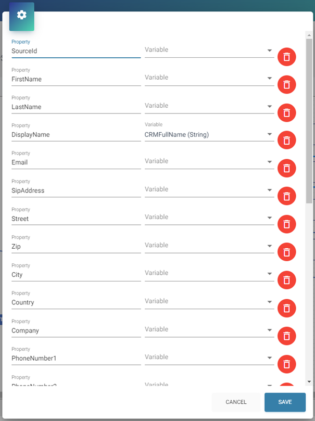The image size is (315, 421).
Task: Expand the CRMFullName variable dropdown
Action: tap(209, 135)
